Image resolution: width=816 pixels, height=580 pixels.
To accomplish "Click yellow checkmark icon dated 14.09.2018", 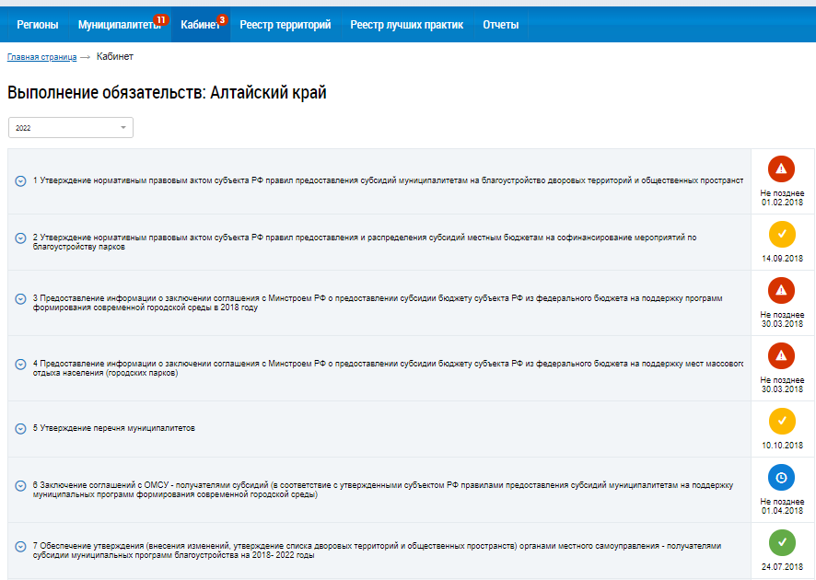I will [x=781, y=234].
